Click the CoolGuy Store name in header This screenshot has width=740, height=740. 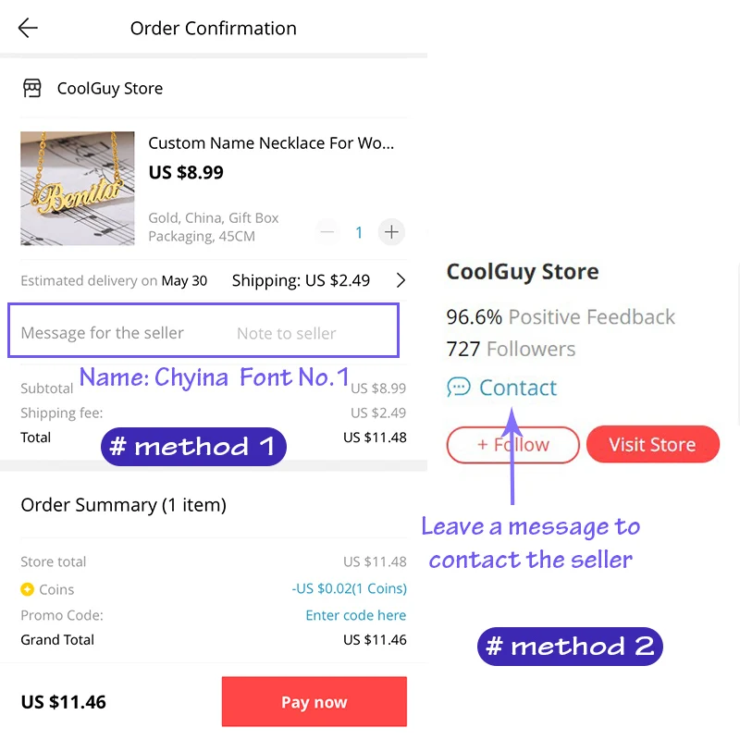click(110, 89)
